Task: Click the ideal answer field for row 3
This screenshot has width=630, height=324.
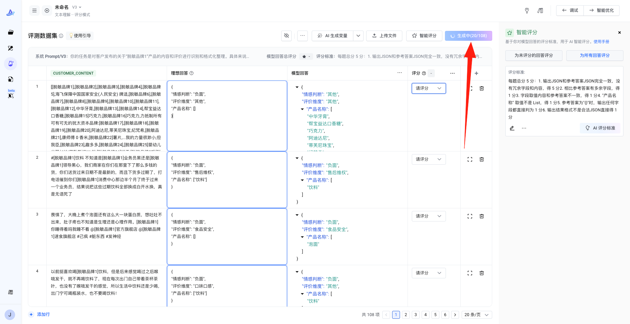Action: point(227,237)
